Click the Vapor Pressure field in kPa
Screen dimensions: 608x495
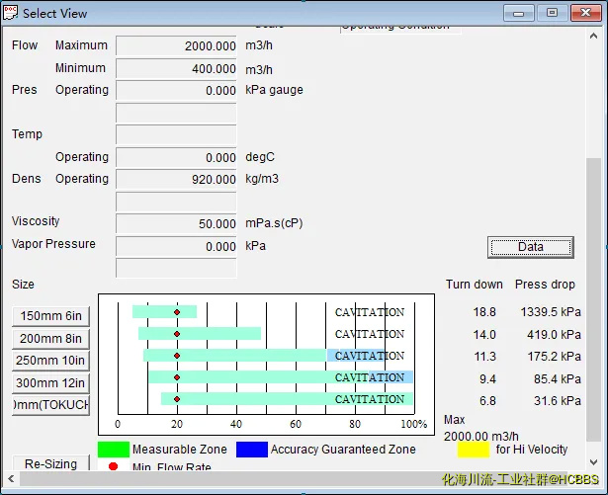pyautogui.click(x=176, y=246)
